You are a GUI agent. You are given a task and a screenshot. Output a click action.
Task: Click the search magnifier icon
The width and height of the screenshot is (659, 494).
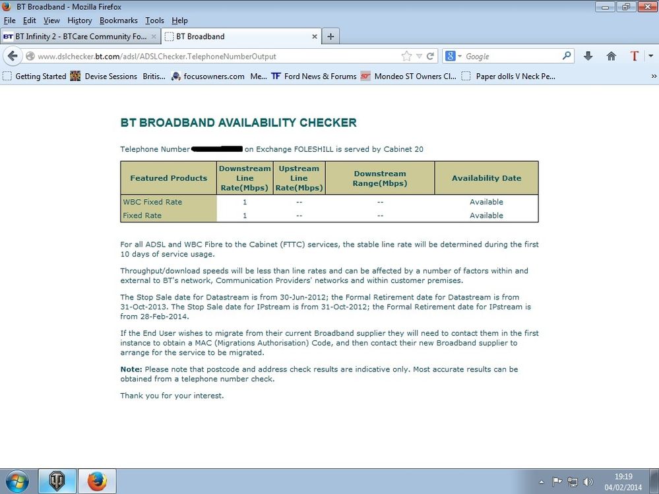567,55
